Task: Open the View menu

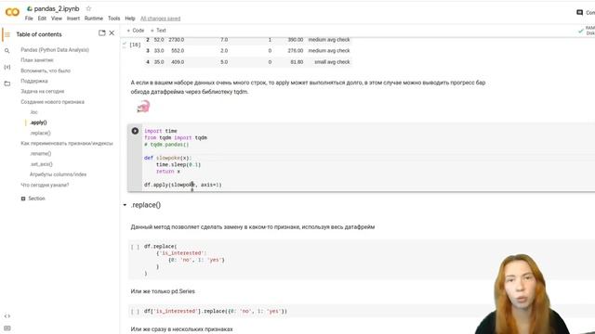Action: tap(57, 19)
